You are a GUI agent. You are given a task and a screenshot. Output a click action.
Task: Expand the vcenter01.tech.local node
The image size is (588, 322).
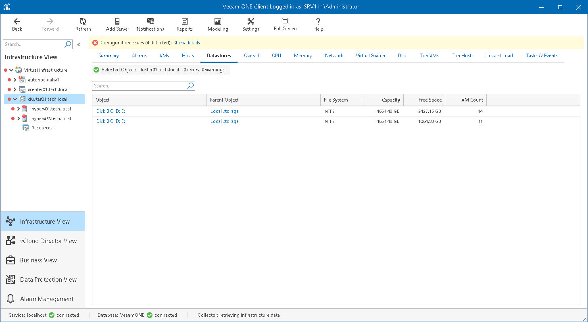click(x=15, y=89)
